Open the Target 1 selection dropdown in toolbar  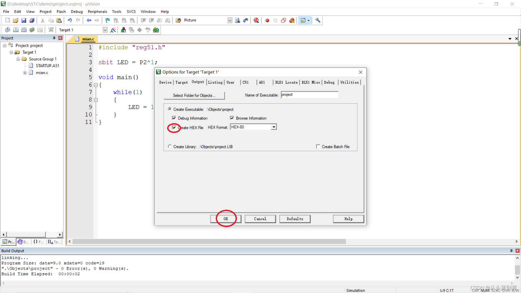point(105,30)
